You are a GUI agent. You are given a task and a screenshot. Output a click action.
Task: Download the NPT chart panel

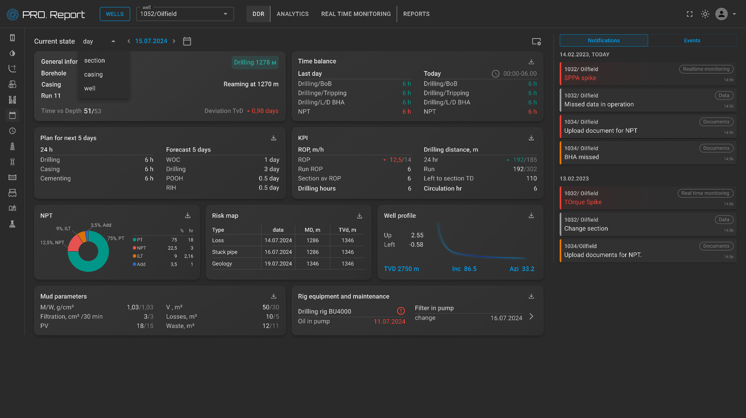point(188,215)
